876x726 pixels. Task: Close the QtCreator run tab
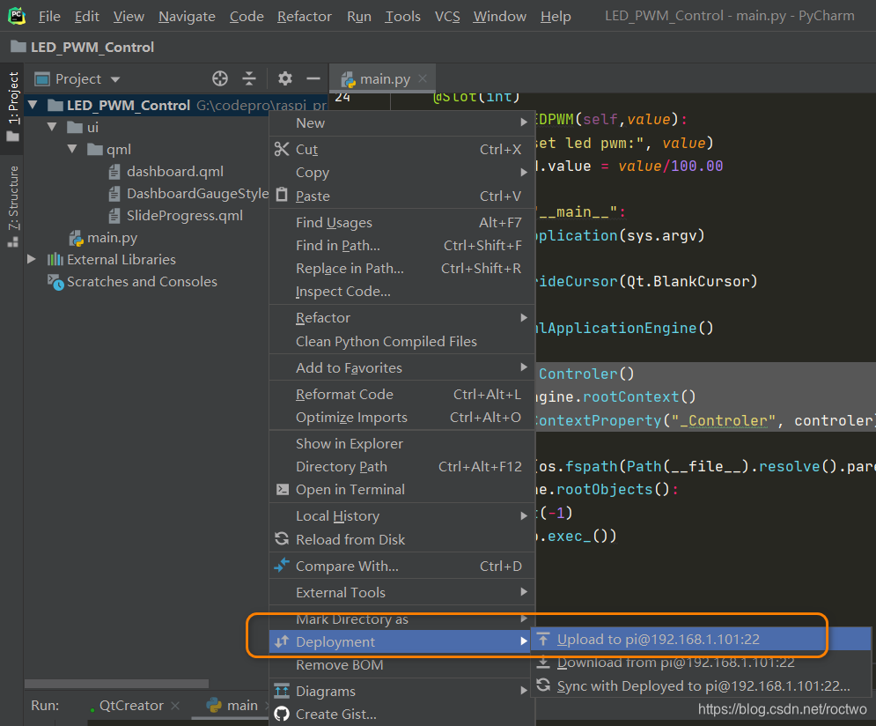click(175, 706)
